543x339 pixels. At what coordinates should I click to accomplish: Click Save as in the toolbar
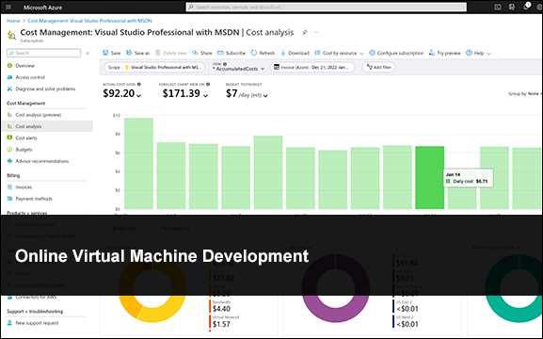[137, 53]
